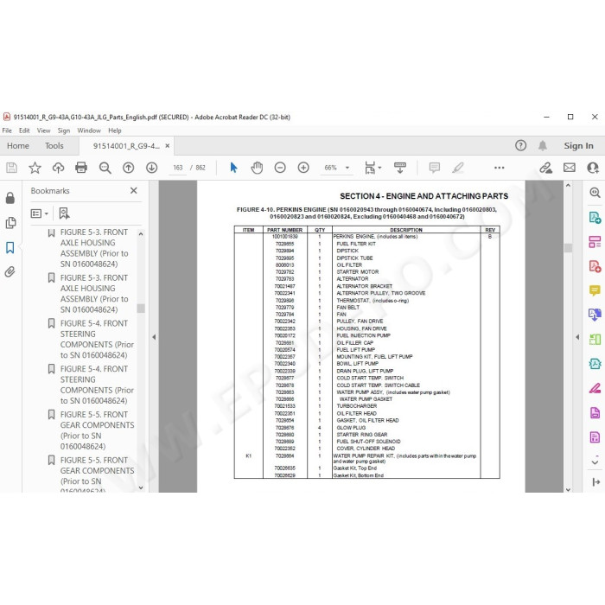Open the View menu
This screenshot has width=605, height=605.
tap(43, 131)
